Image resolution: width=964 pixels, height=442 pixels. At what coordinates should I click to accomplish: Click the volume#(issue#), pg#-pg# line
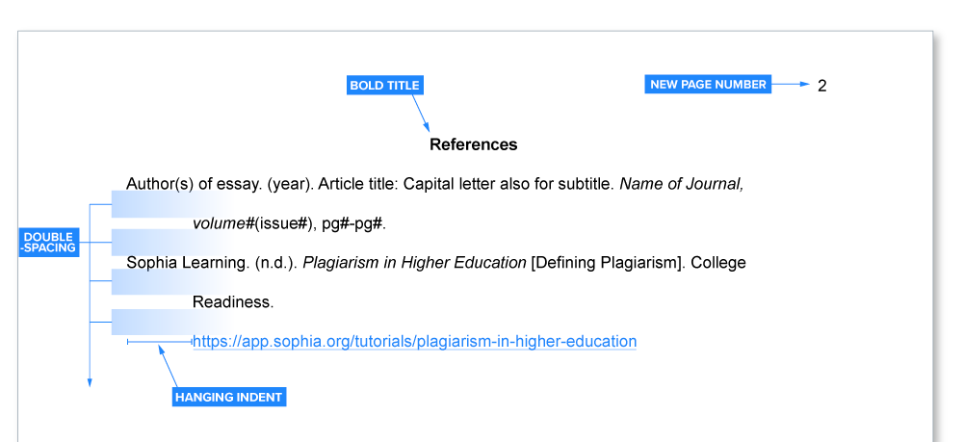(290, 223)
